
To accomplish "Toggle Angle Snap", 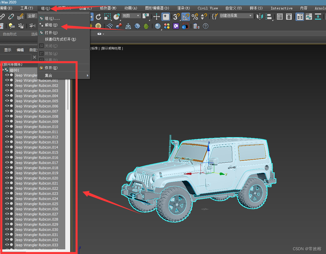I will 186,17.
